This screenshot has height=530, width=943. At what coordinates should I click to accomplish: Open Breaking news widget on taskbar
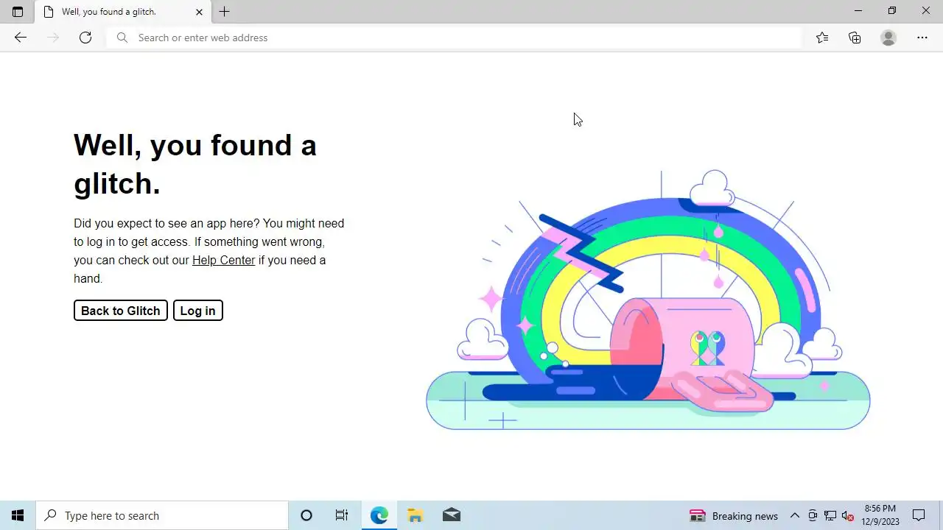734,516
